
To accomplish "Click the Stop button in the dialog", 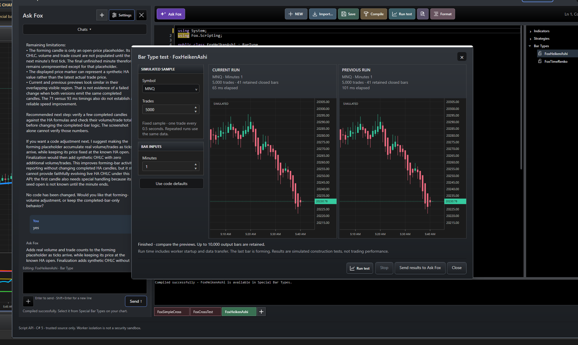I will pyautogui.click(x=384, y=268).
